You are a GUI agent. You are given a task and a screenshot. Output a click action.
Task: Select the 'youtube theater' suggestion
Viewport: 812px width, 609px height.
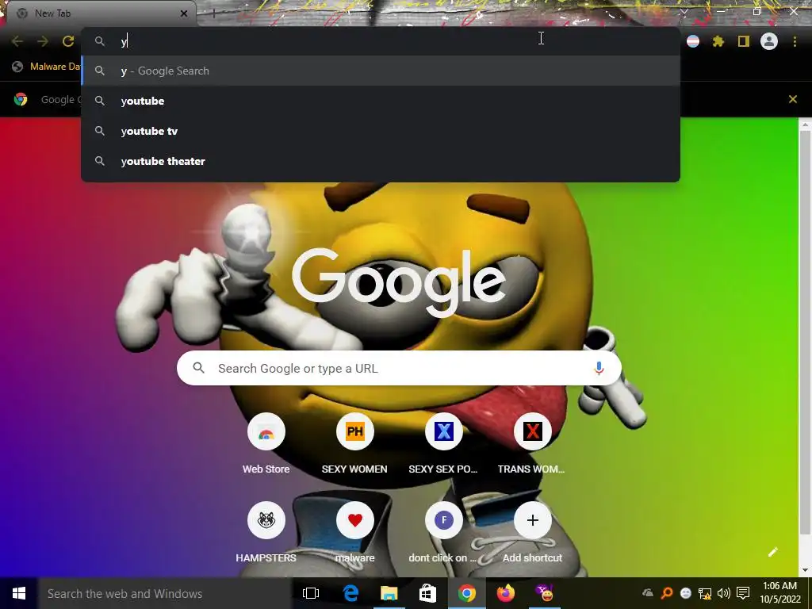coord(381,161)
